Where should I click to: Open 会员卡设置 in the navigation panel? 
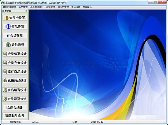pyautogui.click(x=15, y=18)
